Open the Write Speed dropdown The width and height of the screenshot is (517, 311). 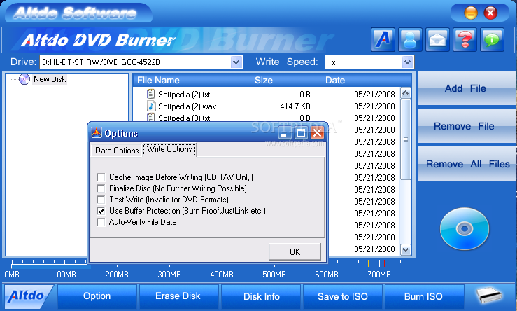coord(407,62)
